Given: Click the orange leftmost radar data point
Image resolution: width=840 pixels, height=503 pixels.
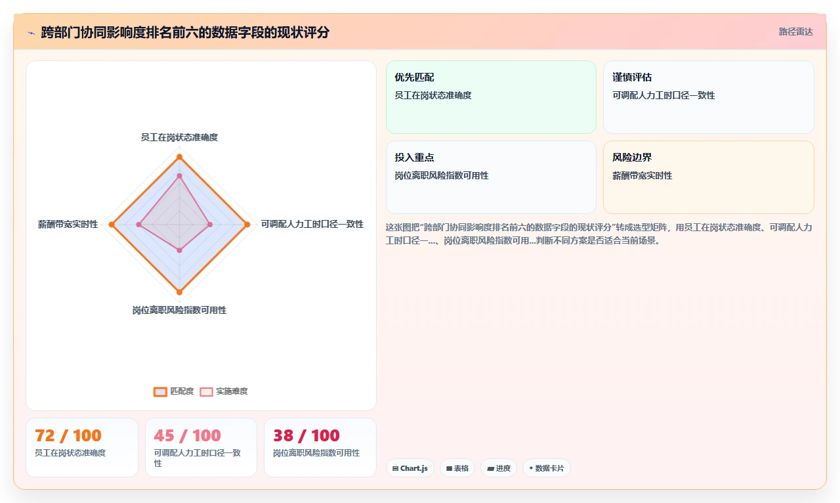Looking at the screenshot, I should 112,225.
